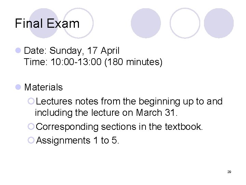Click the middle filled decorative circle in header
Image resolution: width=246 pixels, height=185 pixels.
tap(146, 23)
